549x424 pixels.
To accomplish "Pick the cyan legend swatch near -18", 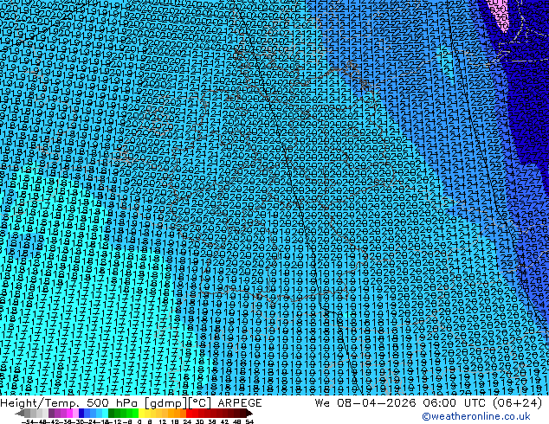I will (105, 413).
